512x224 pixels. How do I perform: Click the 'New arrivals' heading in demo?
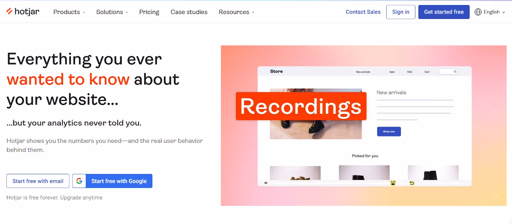(391, 93)
